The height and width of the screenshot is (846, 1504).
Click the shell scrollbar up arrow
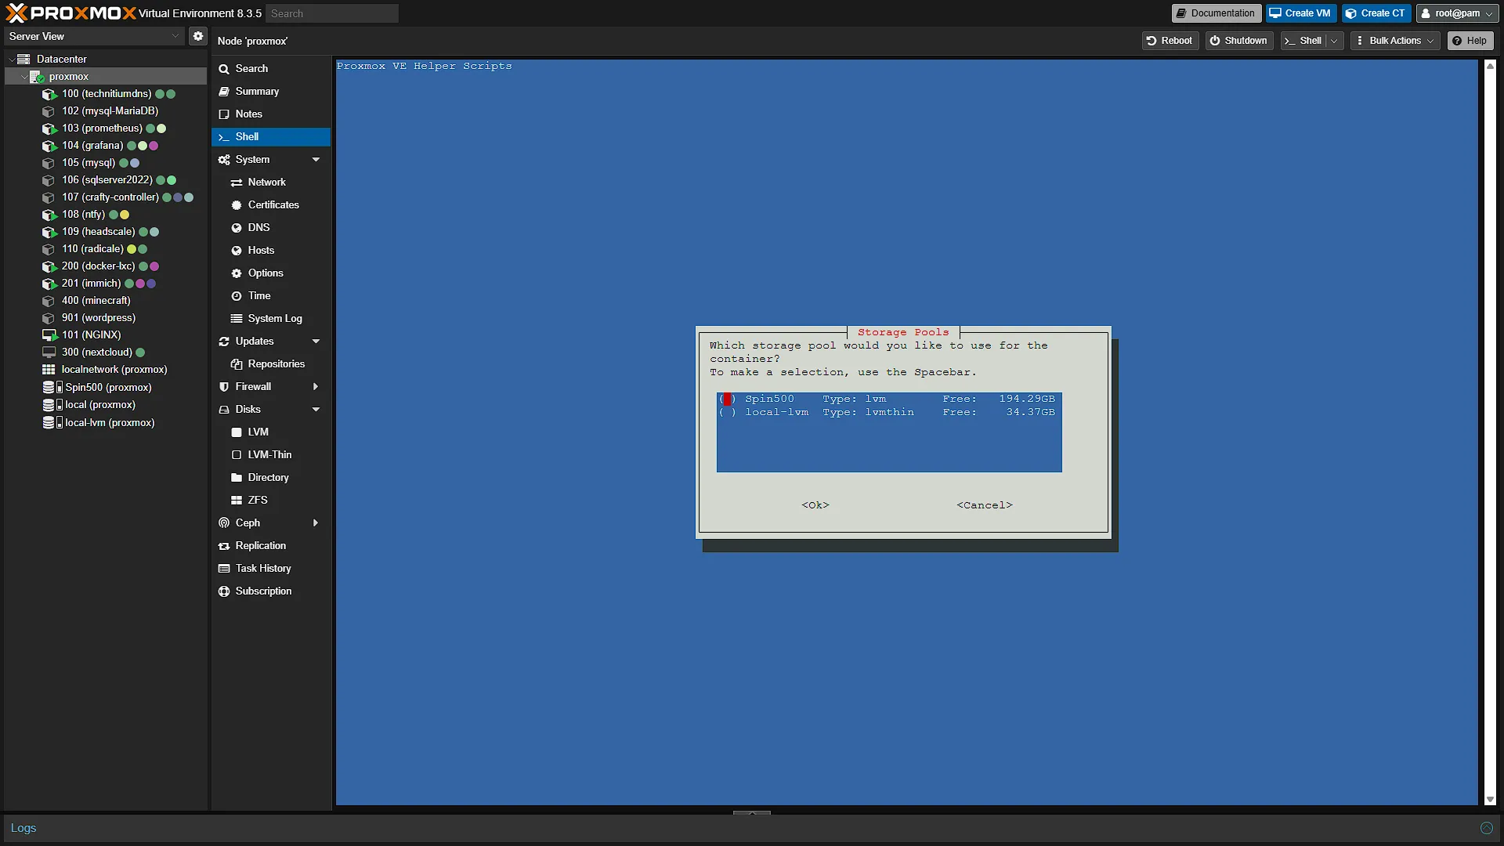tap(1490, 66)
